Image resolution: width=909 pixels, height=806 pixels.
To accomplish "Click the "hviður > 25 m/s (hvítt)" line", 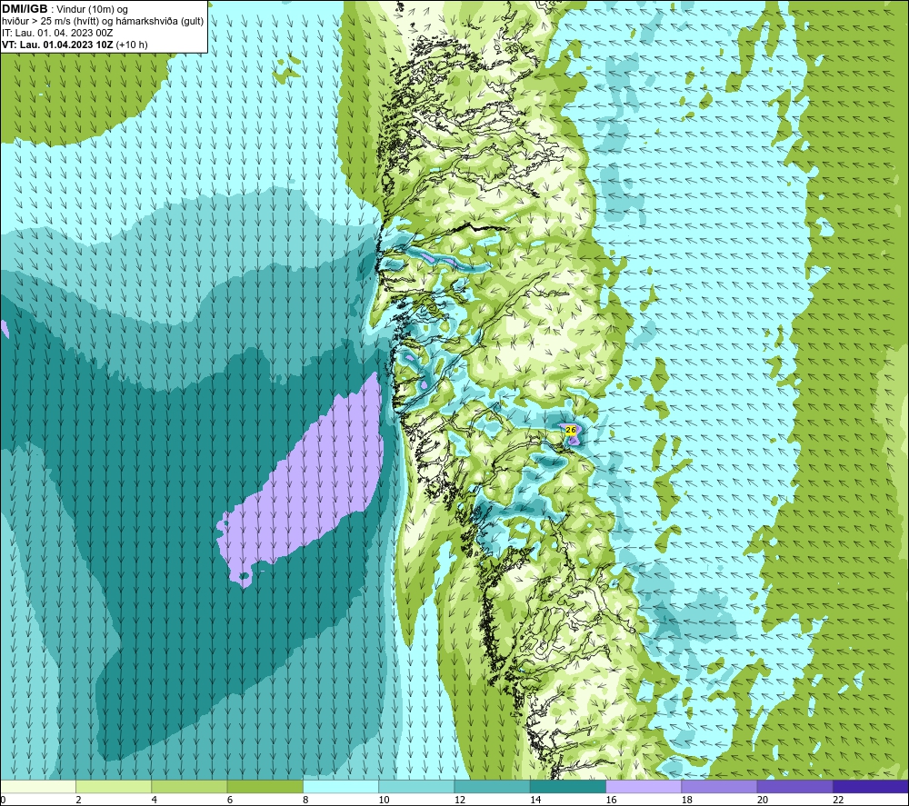I will (52, 21).
